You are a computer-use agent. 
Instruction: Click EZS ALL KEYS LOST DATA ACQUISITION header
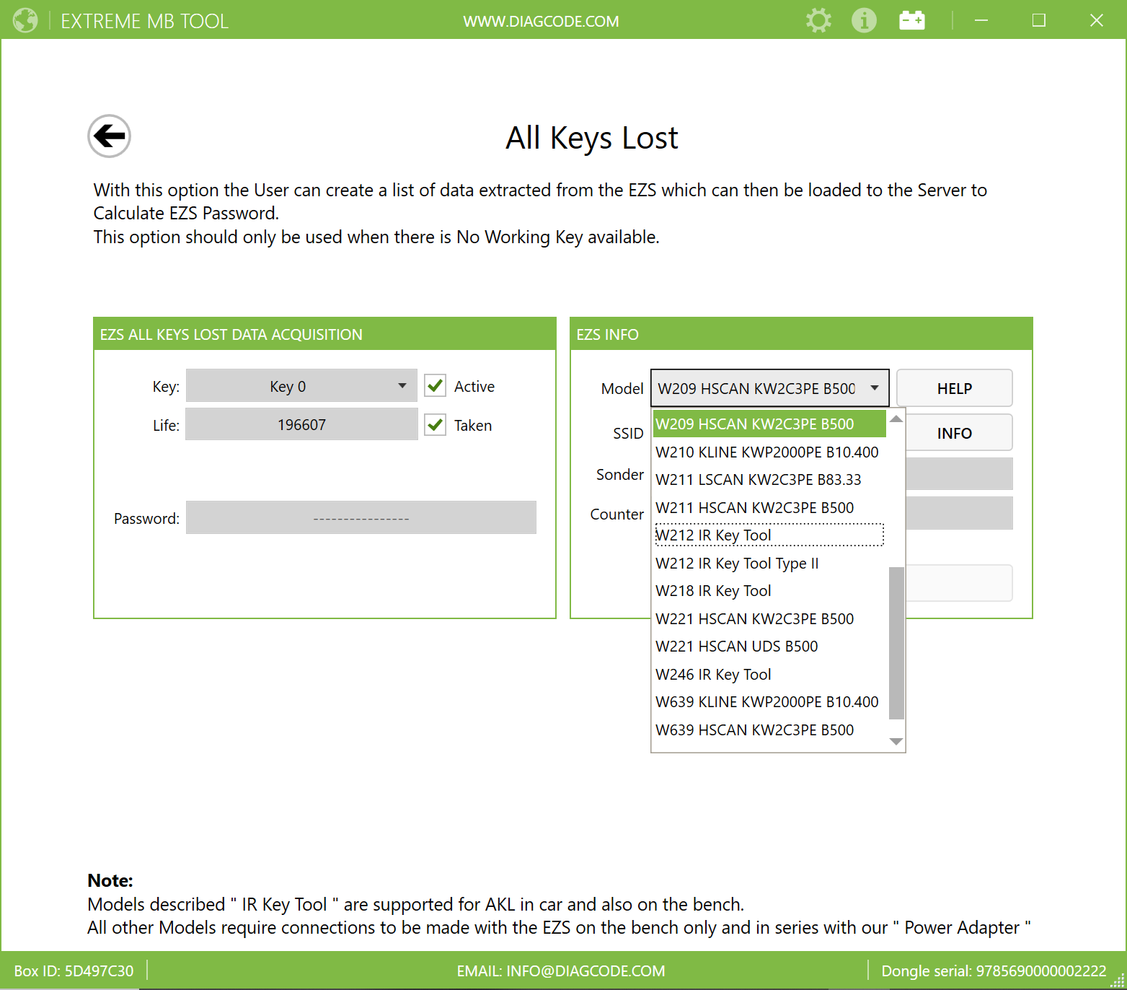click(x=324, y=334)
